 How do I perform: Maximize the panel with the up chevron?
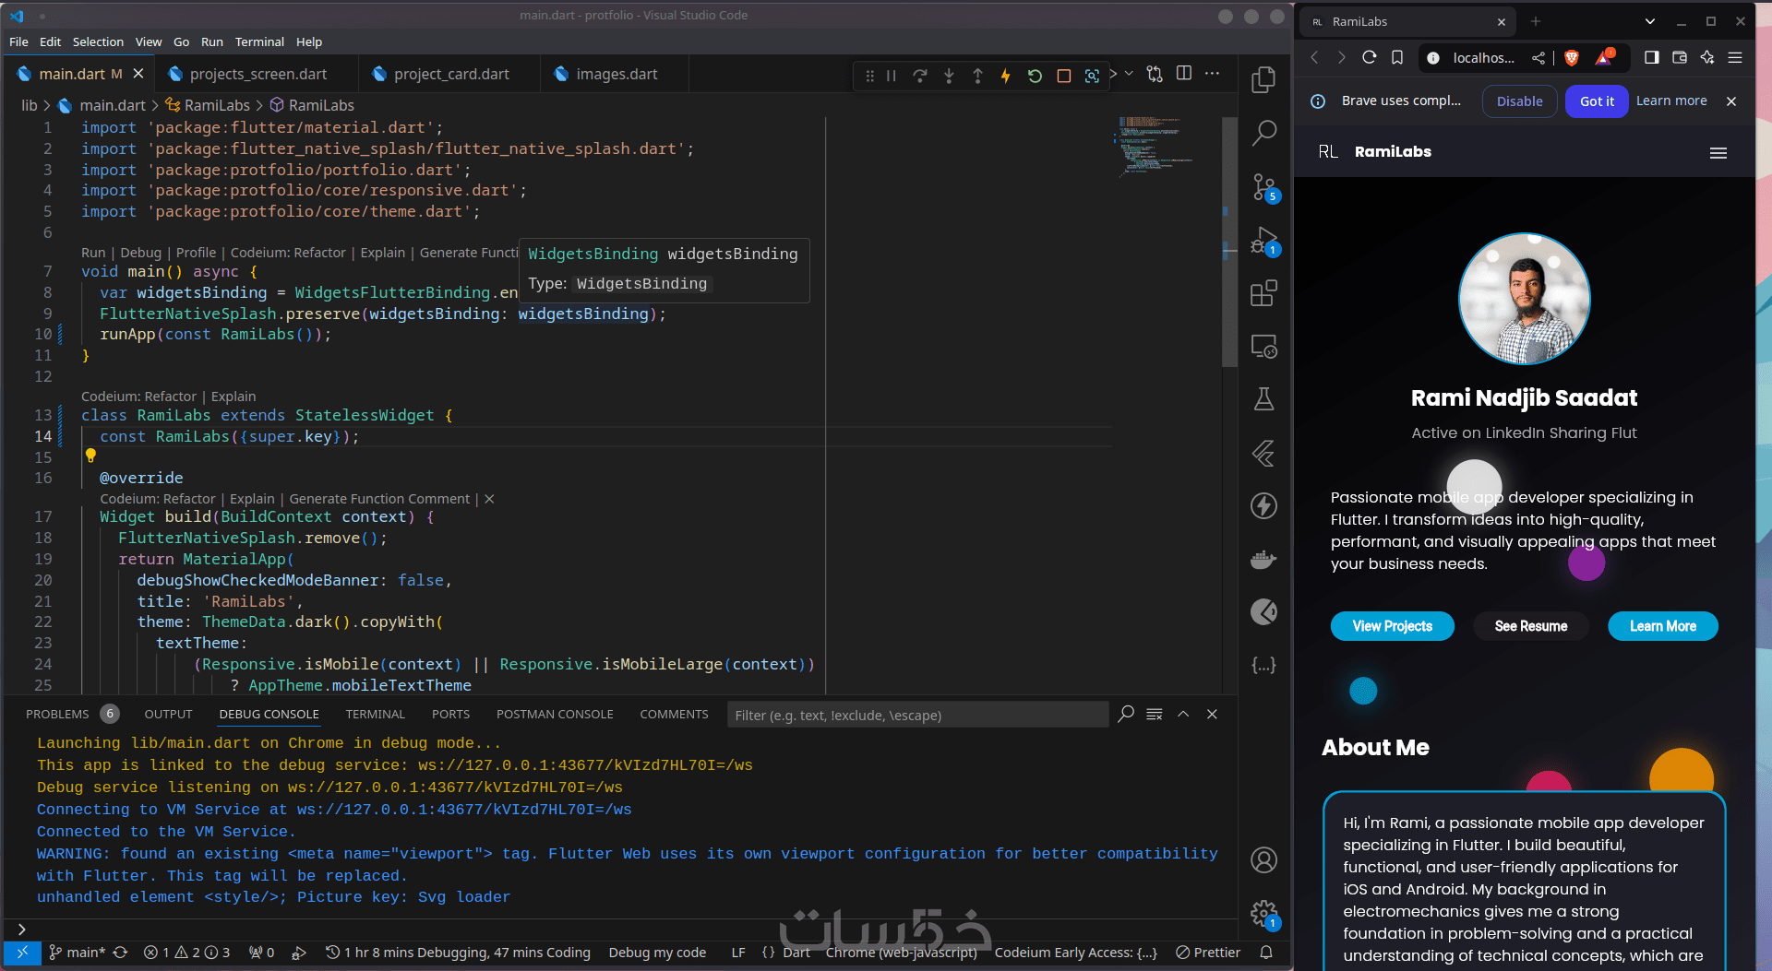[1183, 714]
